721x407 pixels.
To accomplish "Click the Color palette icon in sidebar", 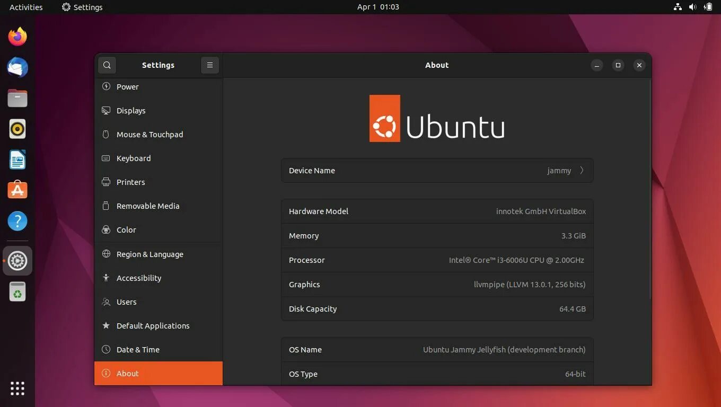I will (x=106, y=229).
